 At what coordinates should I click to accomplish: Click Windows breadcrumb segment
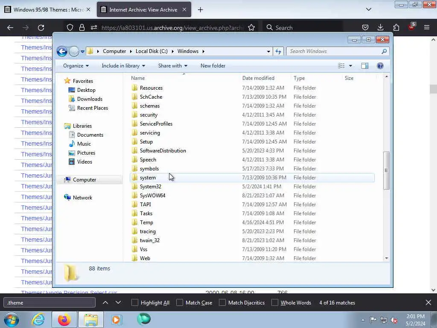coord(188,51)
